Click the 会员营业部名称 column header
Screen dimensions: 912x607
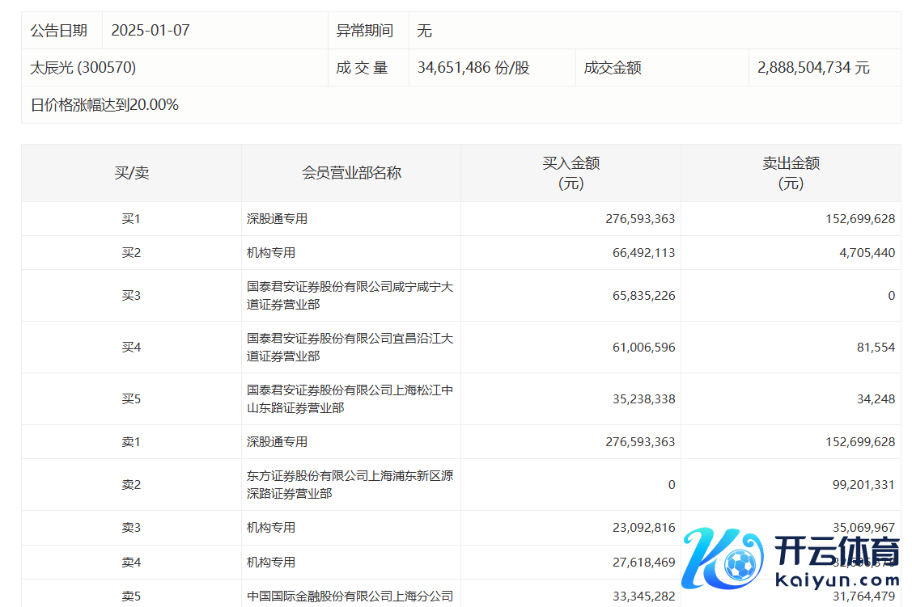(x=351, y=173)
